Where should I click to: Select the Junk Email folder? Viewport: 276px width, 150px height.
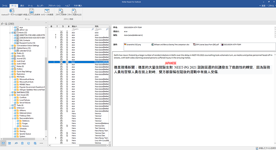(21, 61)
